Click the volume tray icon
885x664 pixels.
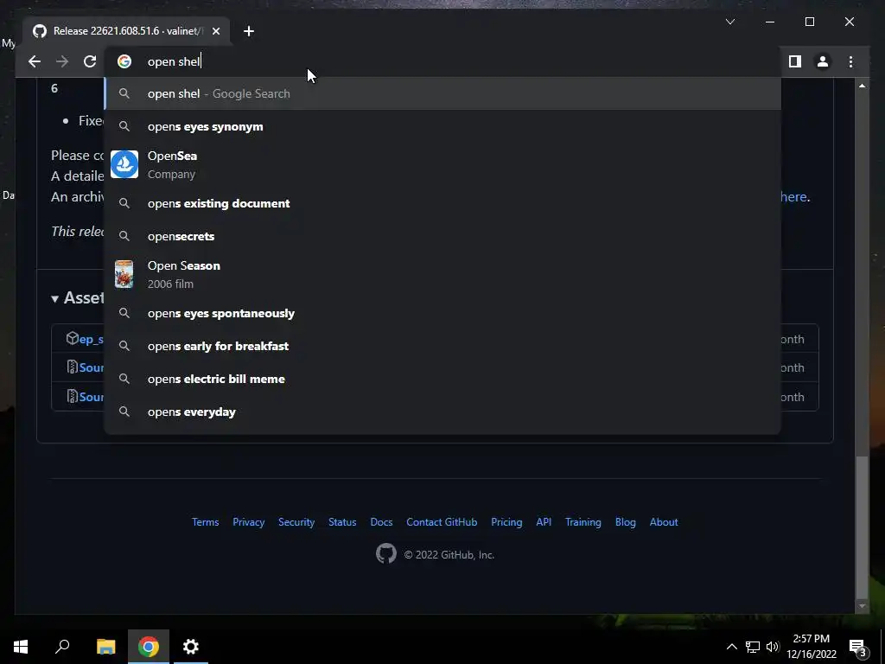point(773,647)
